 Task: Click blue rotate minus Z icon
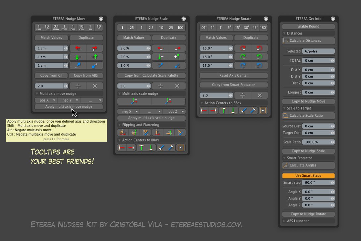pos(243,65)
